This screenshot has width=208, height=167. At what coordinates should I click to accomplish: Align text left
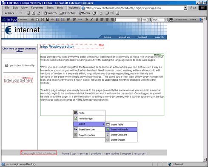click(x=102, y=20)
